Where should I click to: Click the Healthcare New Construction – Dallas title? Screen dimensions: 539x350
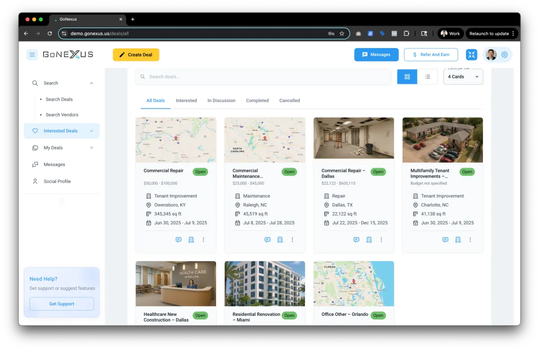(x=166, y=317)
